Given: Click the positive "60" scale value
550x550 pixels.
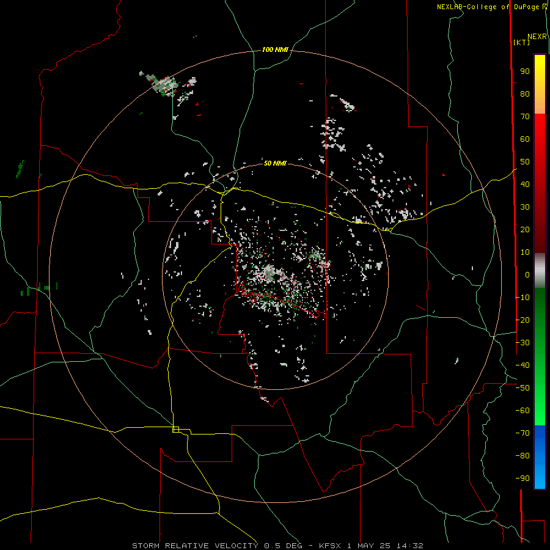Looking at the screenshot, I should [x=525, y=139].
